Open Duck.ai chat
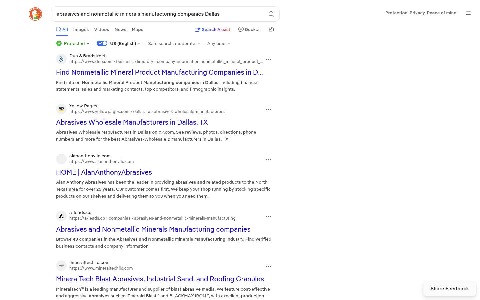 pyautogui.click(x=249, y=29)
